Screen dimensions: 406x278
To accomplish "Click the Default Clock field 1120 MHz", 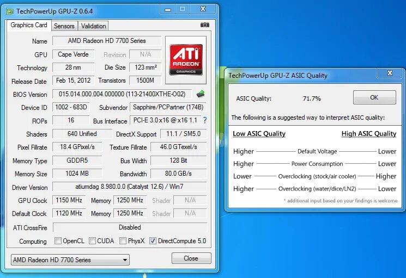I will tap(69, 213).
